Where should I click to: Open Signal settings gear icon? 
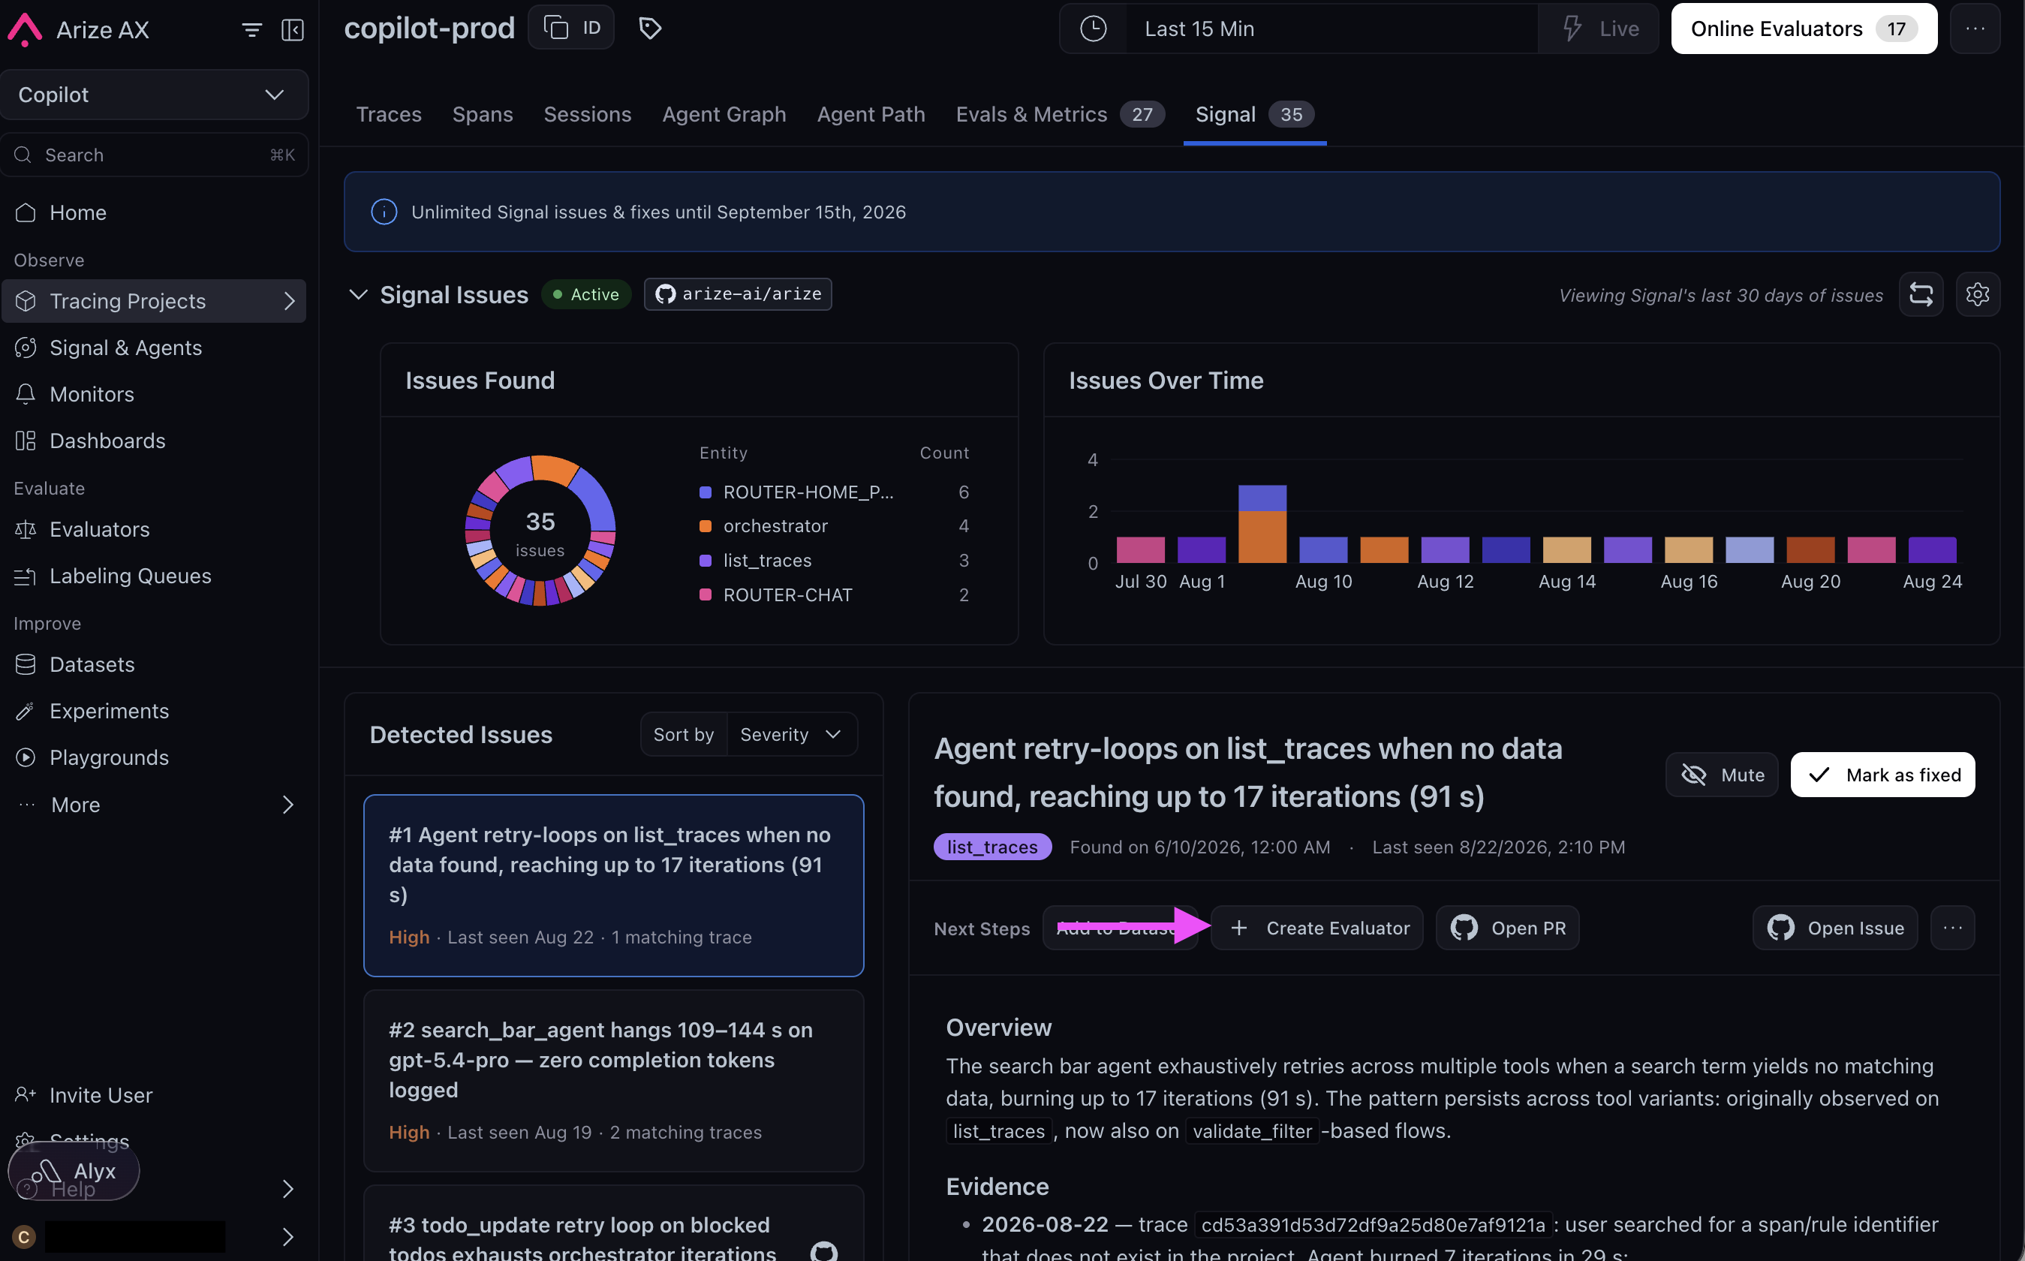tap(1978, 294)
